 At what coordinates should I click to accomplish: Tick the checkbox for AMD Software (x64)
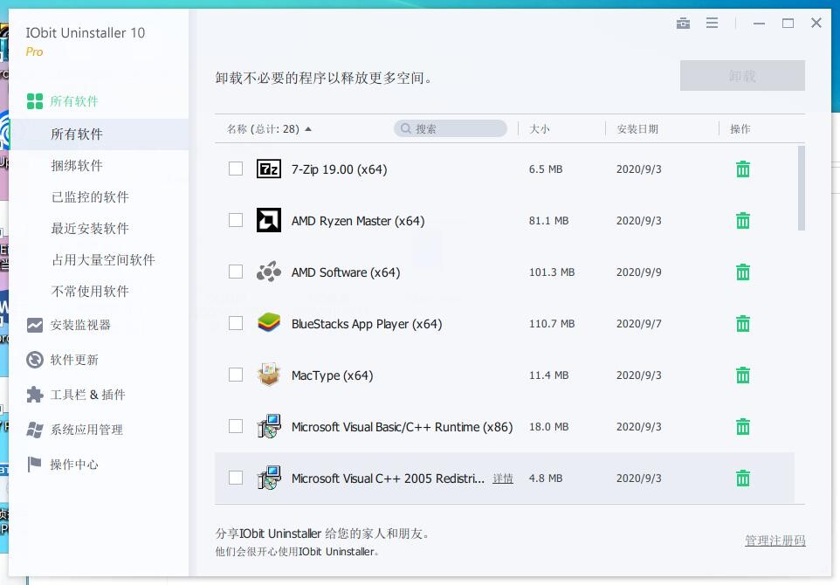236,272
